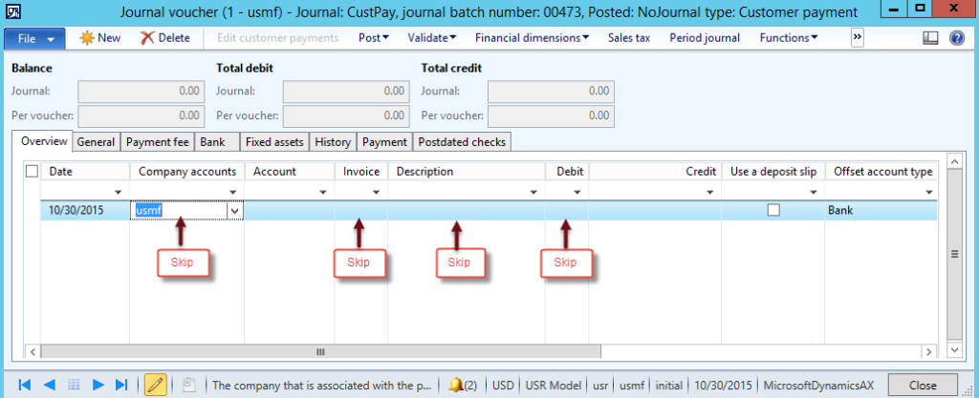This screenshot has height=398, width=979.
Task: Tick the select-all checkbox in grid header
Action: (32, 171)
